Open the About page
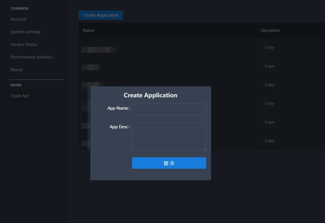 [x=16, y=70]
